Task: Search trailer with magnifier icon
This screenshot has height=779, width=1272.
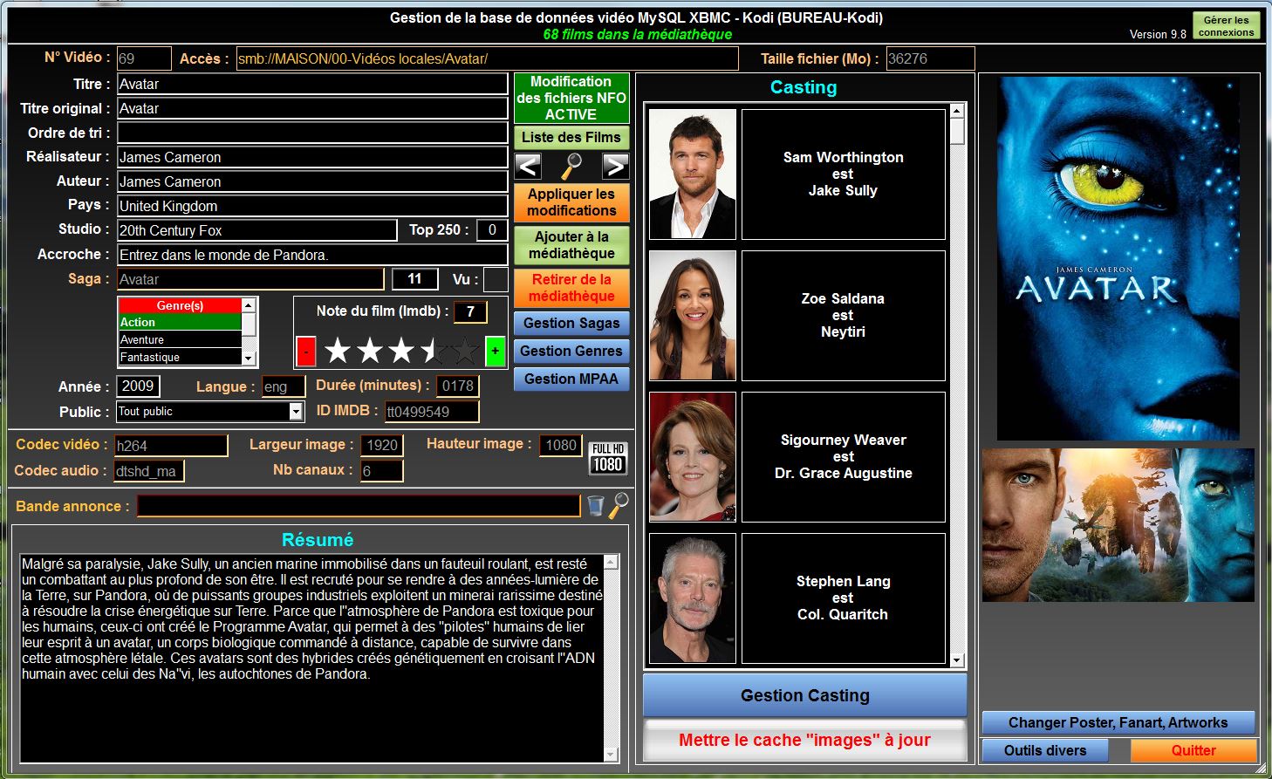Action: (619, 505)
